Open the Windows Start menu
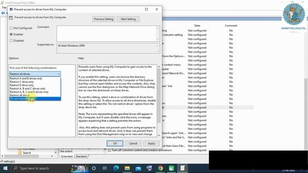Screen dimensions: 308x173 [5, 168]
